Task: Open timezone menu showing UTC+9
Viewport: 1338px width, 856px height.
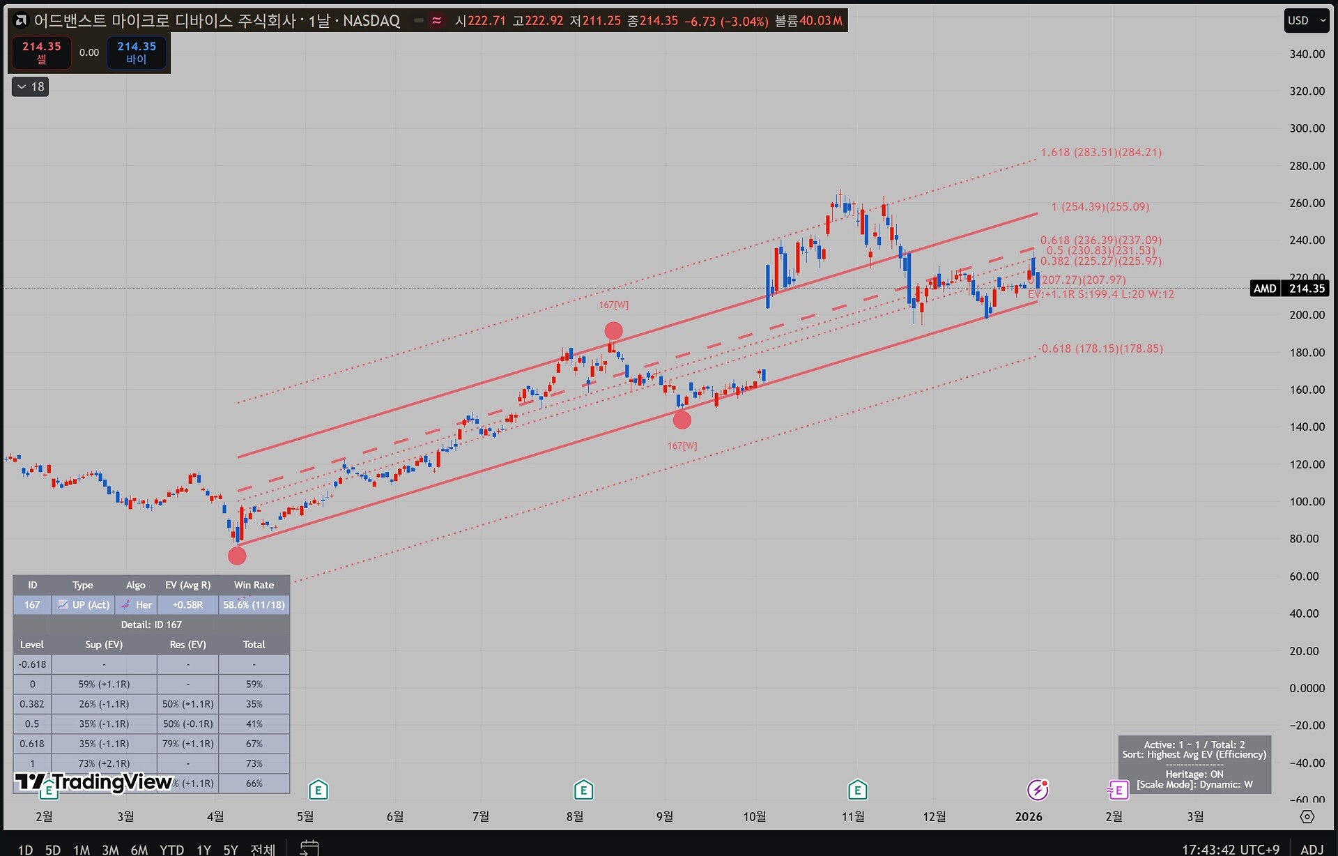Action: point(1231,848)
